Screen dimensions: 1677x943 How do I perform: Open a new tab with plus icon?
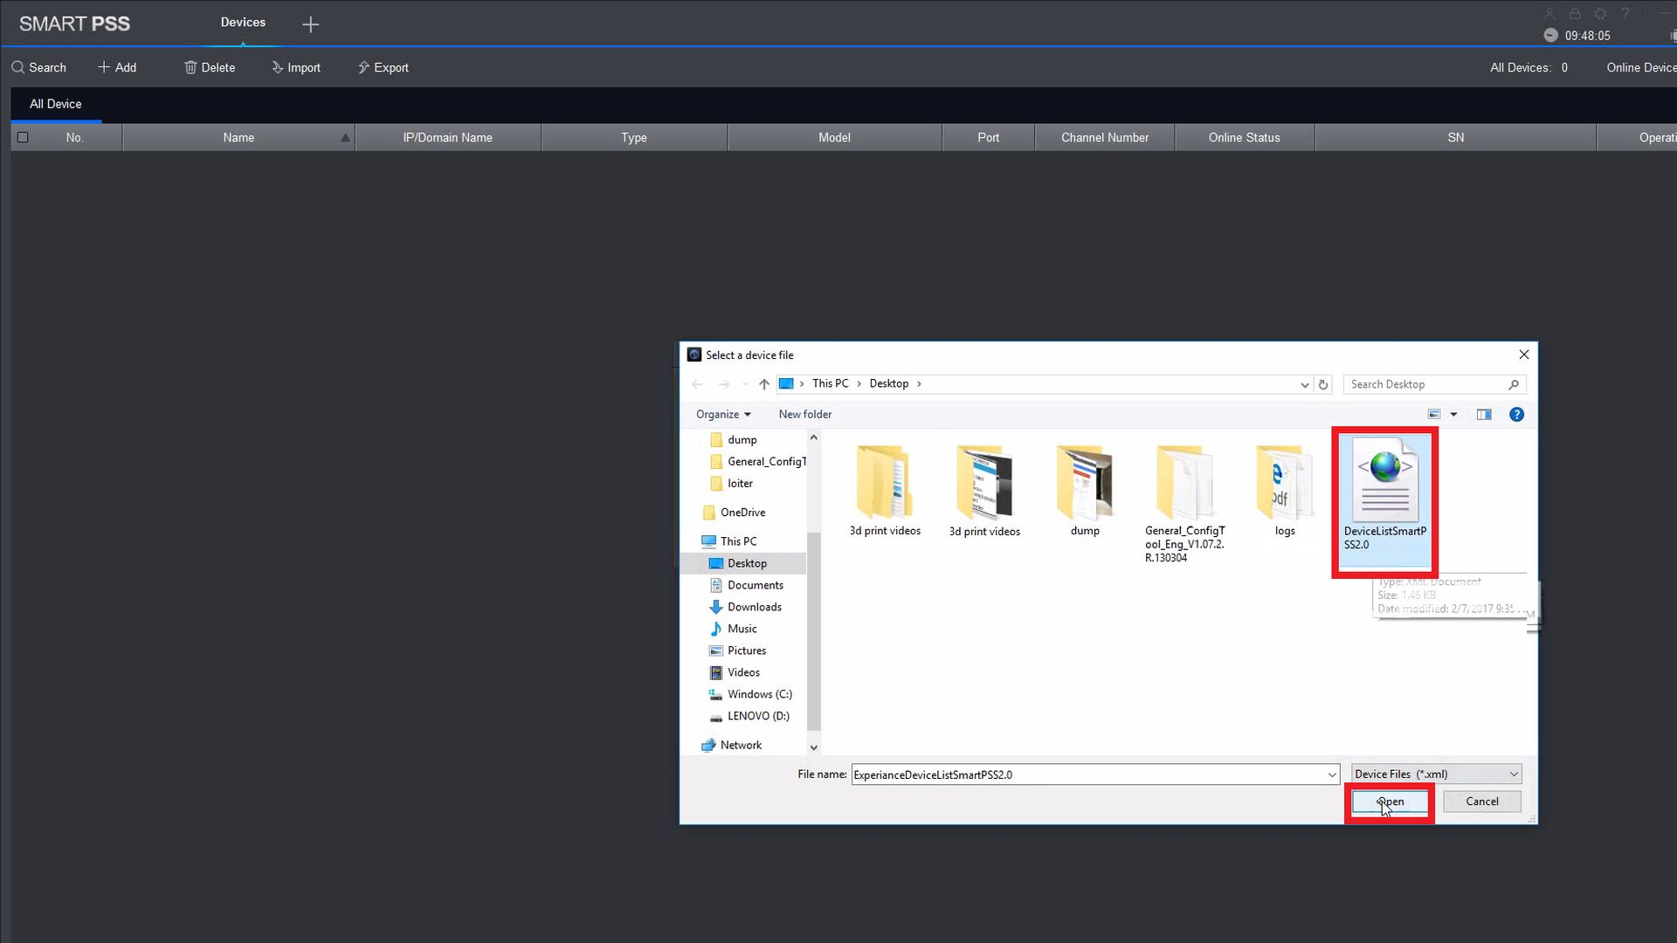click(x=310, y=24)
